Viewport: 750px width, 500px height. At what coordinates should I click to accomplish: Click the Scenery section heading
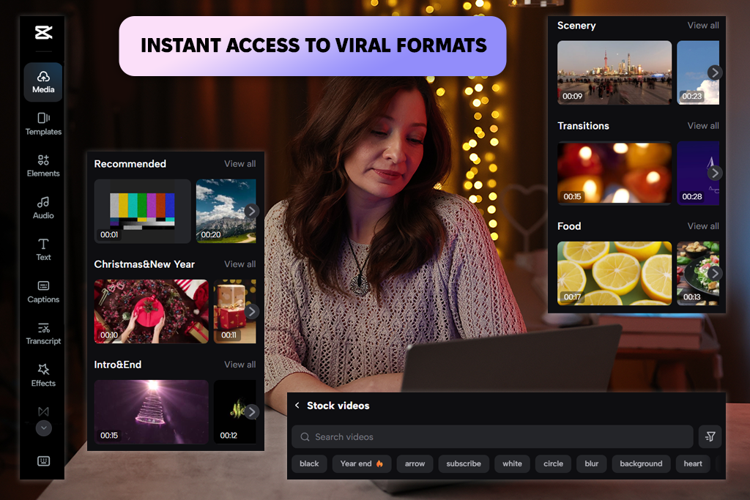[576, 26]
